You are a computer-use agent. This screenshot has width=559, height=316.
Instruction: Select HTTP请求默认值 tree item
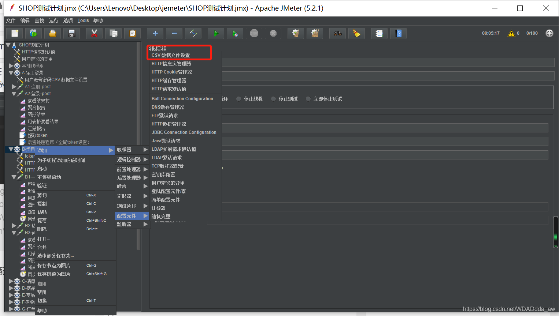38,52
